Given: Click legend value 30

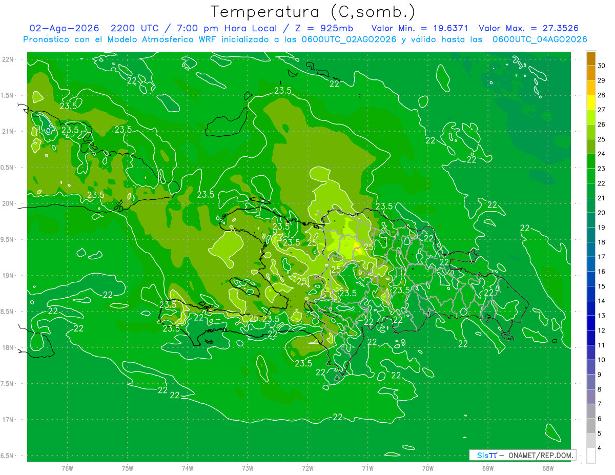Looking at the screenshot, I should (x=602, y=66).
